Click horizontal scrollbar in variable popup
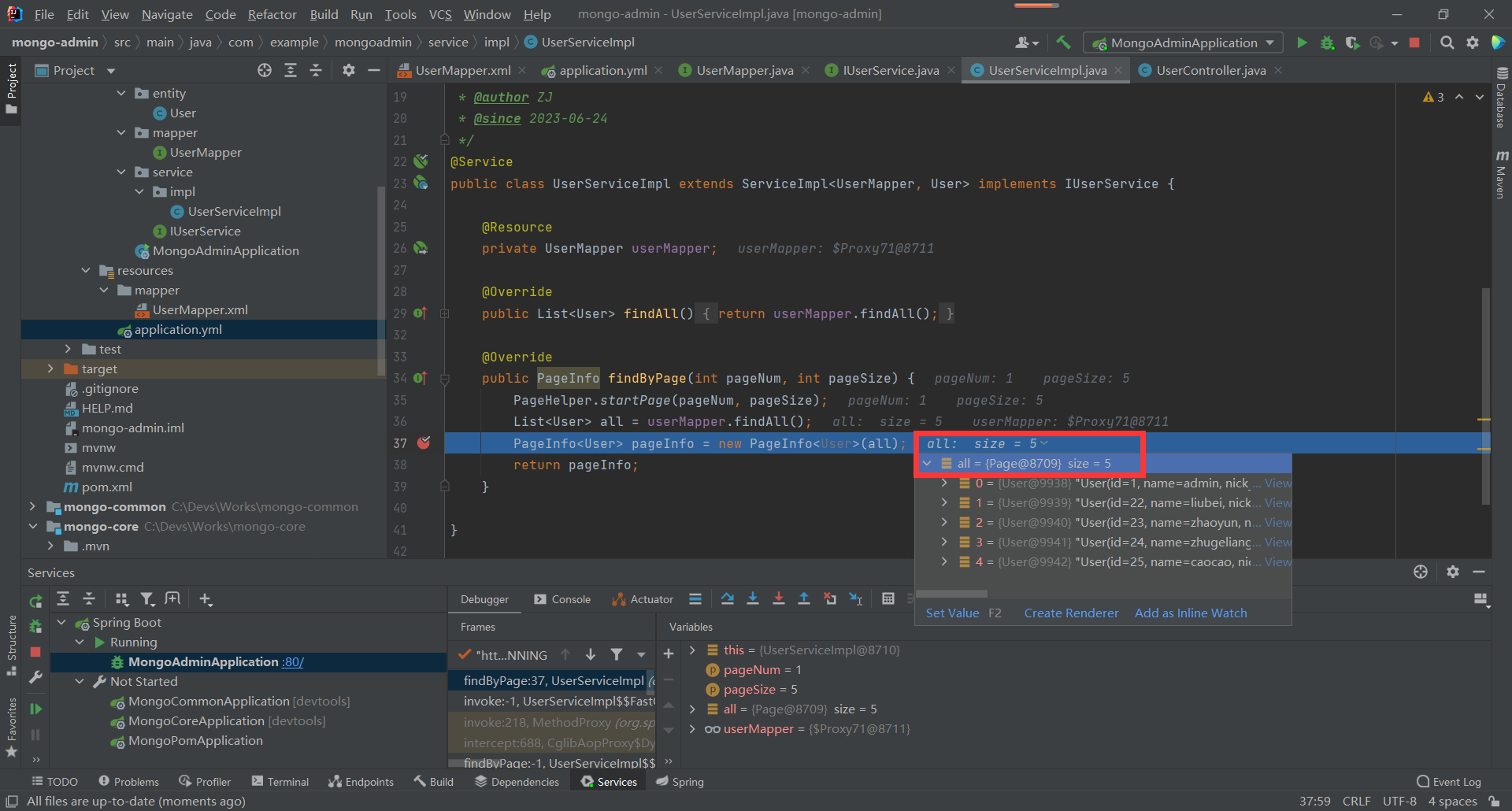 click(951, 594)
